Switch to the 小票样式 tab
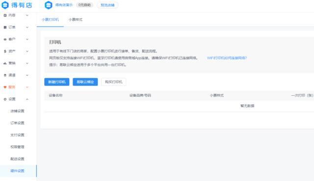314x181 pixels. (x=76, y=20)
